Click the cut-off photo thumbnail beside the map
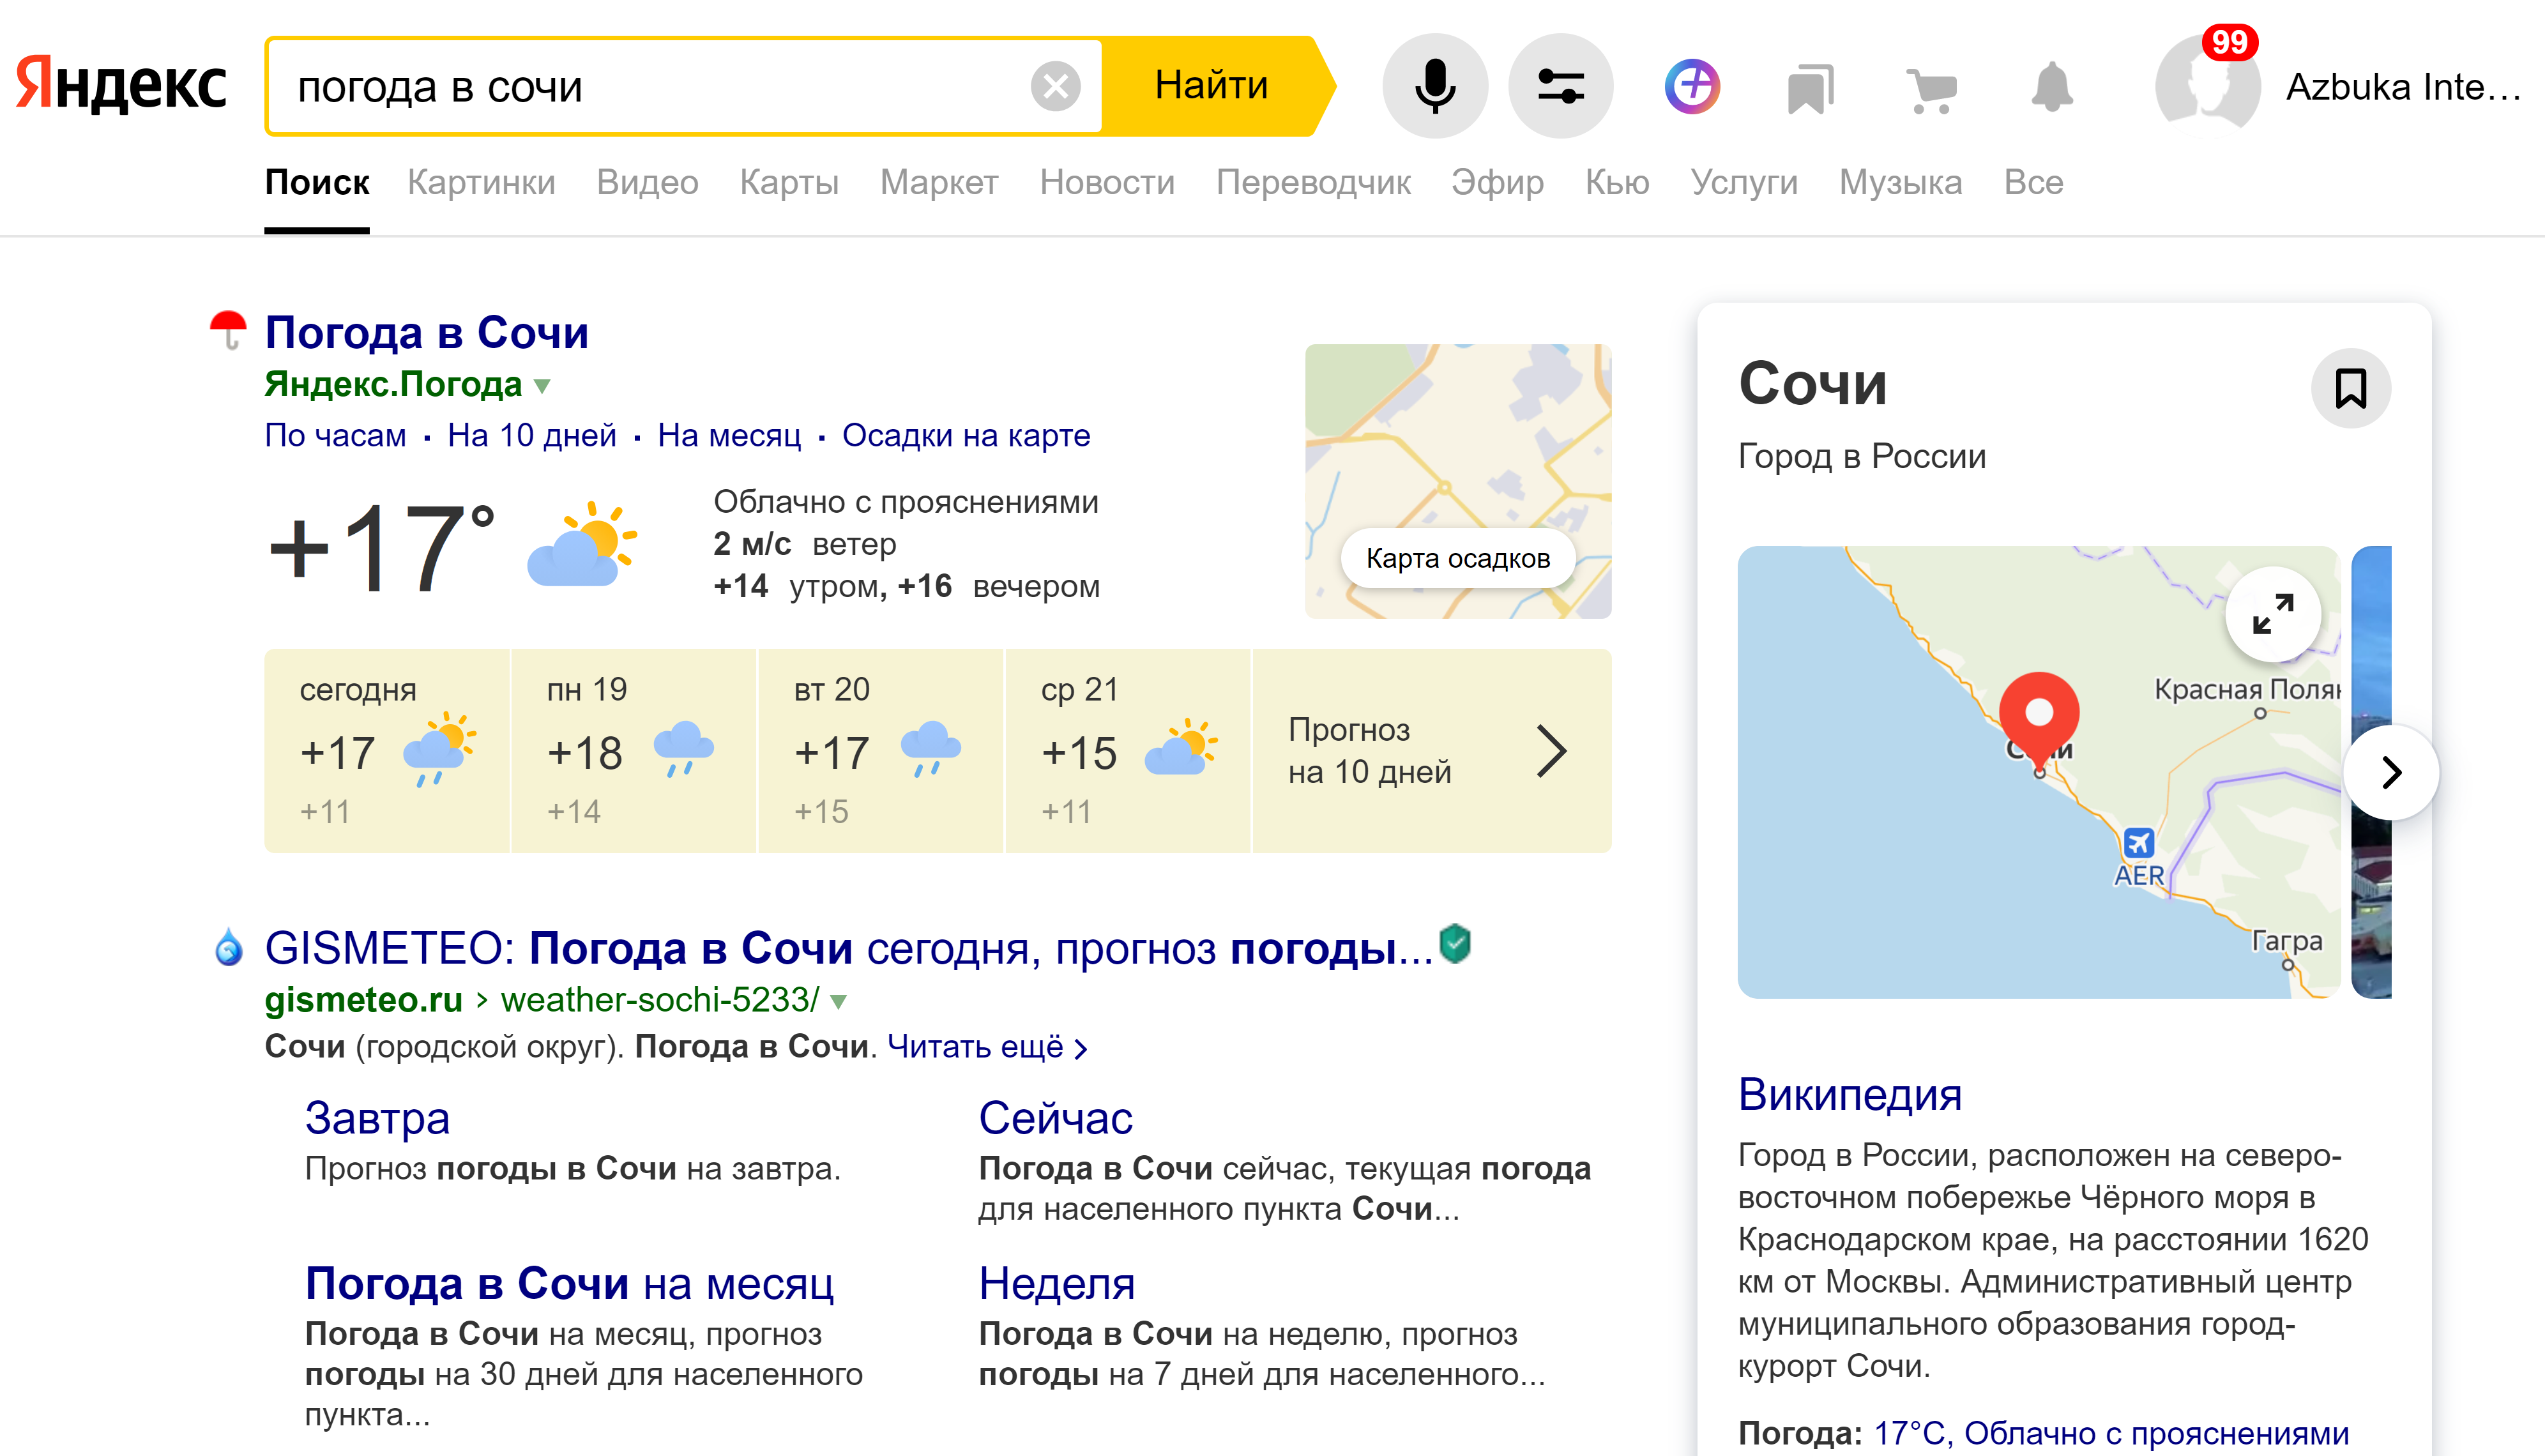 pos(2371,772)
